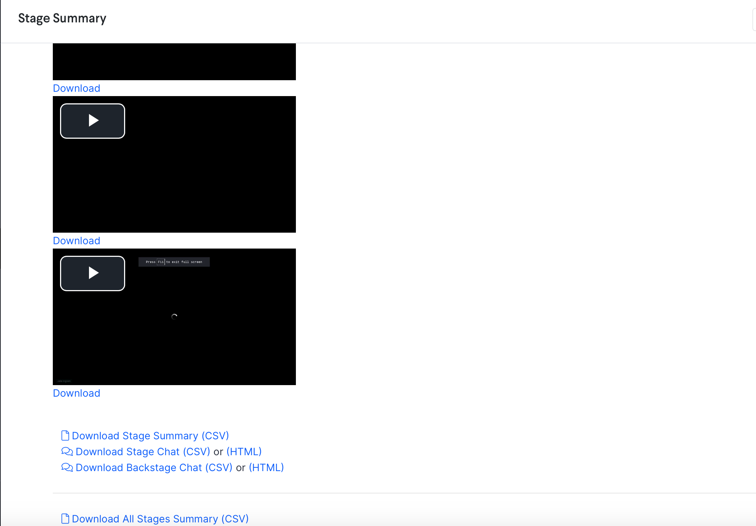Click chat bubbles icon beside Stage Chat
Viewport: 756px width, 526px height.
pyautogui.click(x=67, y=451)
